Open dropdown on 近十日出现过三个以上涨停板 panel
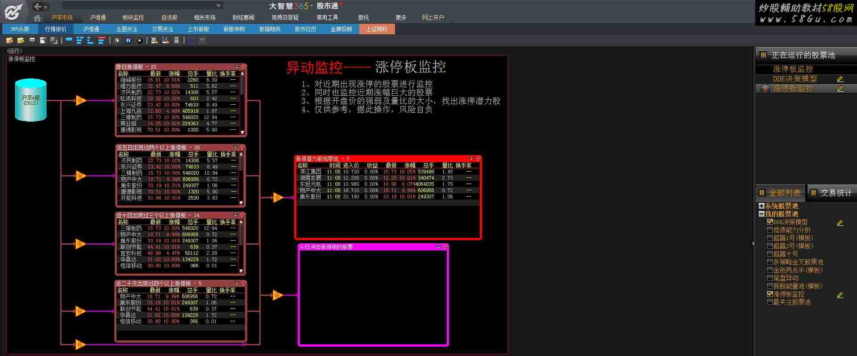 236,215
